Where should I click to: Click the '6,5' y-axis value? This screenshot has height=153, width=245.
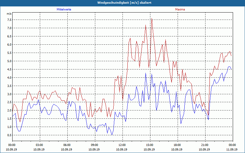click(x=9, y=36)
